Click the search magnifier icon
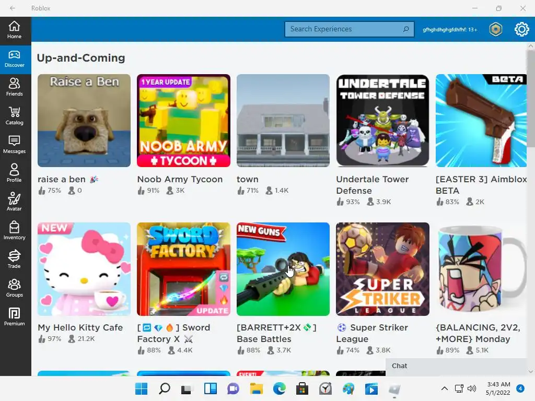The image size is (535, 401). click(405, 29)
